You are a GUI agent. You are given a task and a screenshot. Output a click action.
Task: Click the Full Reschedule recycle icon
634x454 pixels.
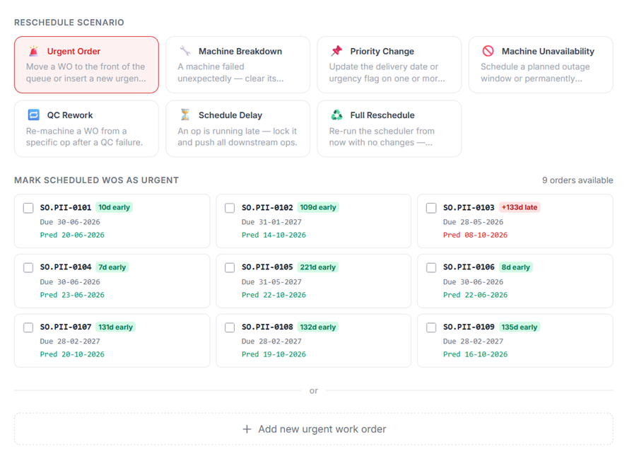coord(336,115)
